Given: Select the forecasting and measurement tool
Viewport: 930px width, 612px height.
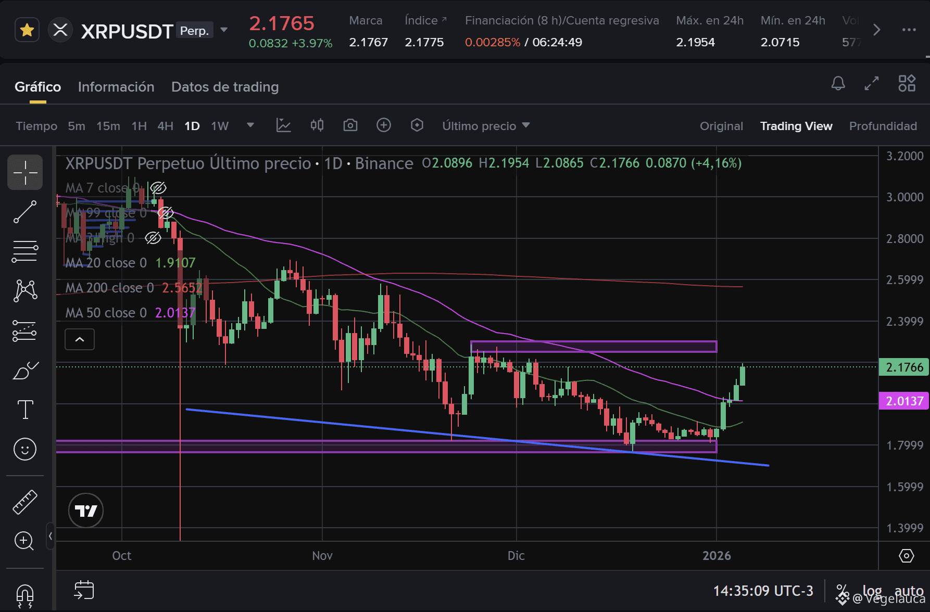Looking at the screenshot, I should click(25, 330).
